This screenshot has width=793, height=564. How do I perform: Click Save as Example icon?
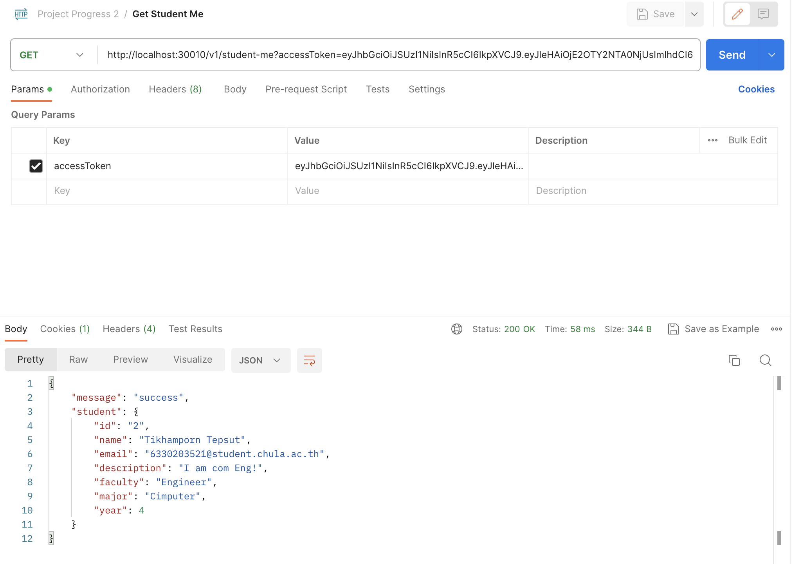click(x=673, y=329)
